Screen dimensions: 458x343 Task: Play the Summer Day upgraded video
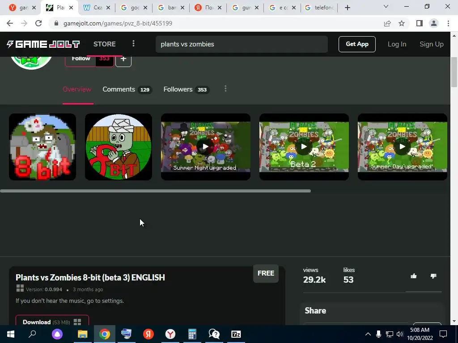click(403, 147)
